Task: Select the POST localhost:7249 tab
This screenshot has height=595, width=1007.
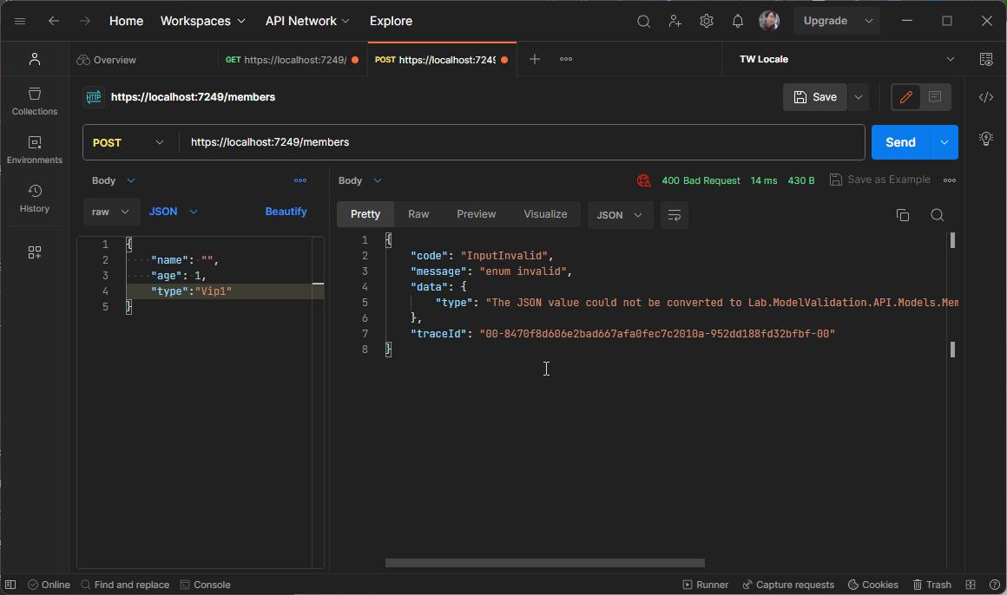Action: [x=442, y=60]
